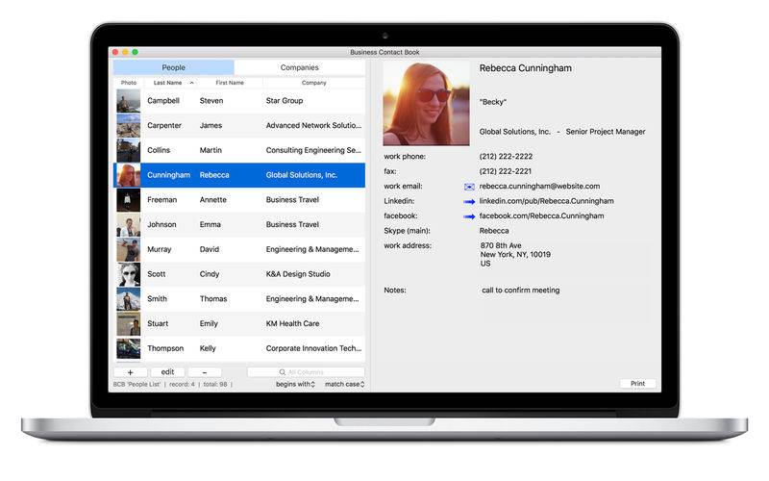Click the Advanced Network Solutio... company cell

(x=314, y=126)
